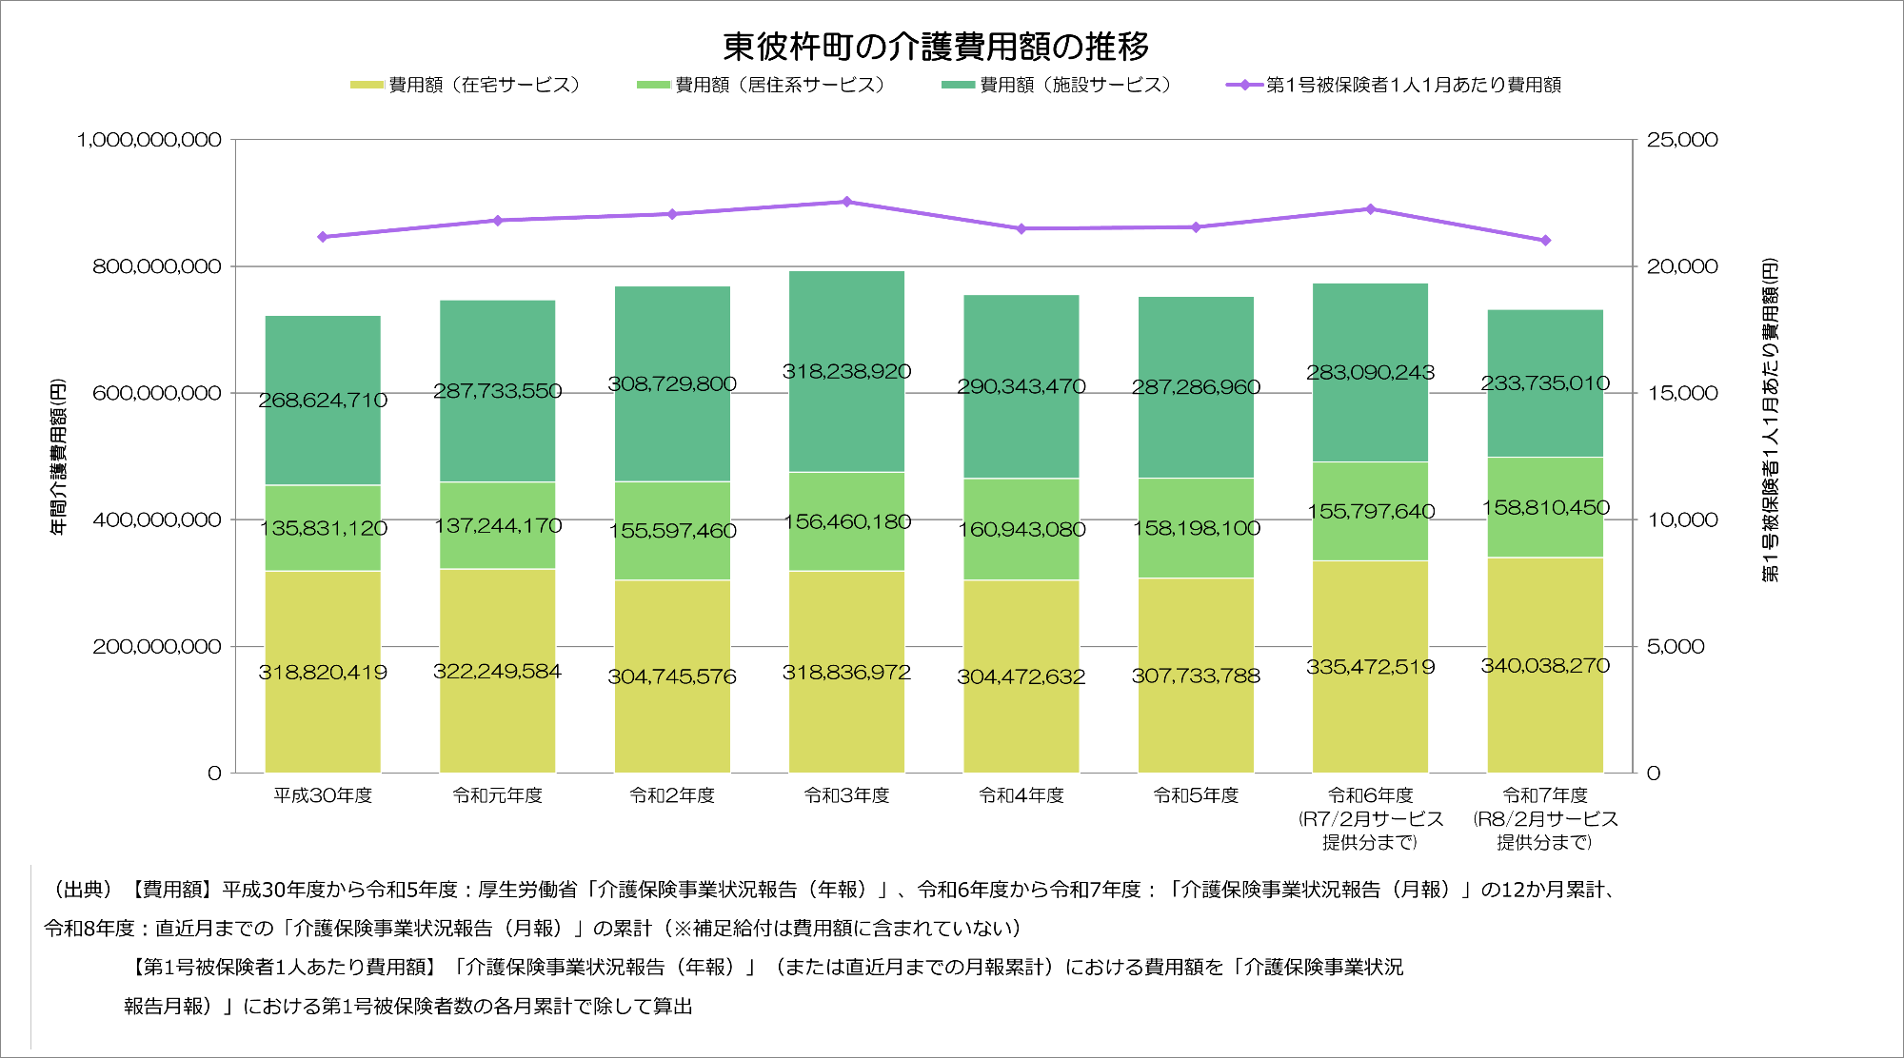
Task: Click data label 158,198,100
Action: [x=1196, y=528]
